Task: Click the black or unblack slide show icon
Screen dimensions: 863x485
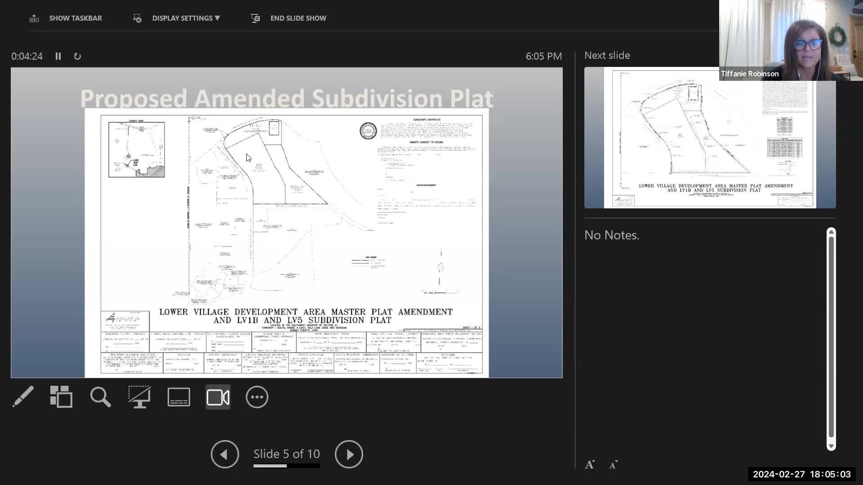Action: (x=139, y=397)
